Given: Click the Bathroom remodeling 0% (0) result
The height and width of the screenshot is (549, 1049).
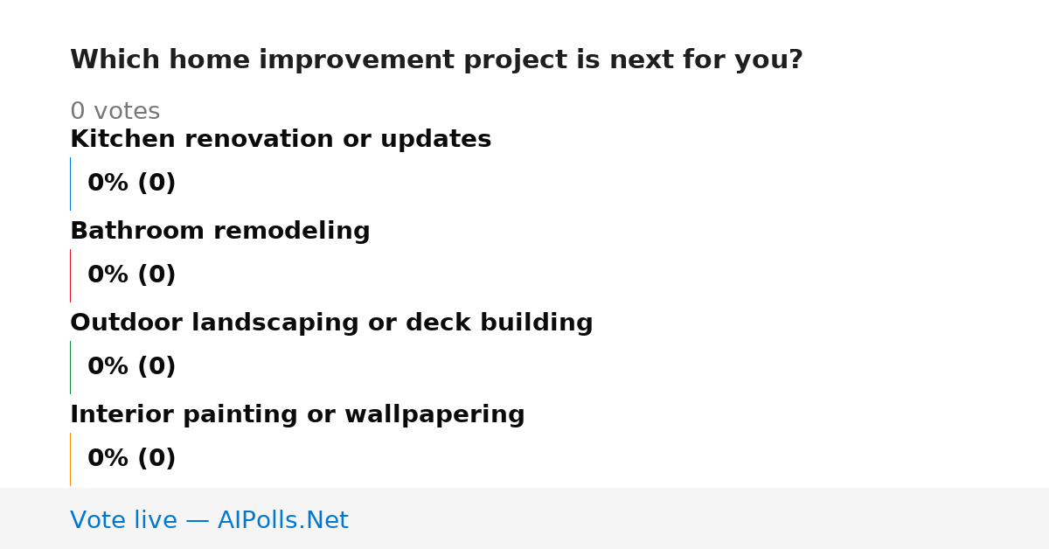Looking at the screenshot, I should (132, 275).
